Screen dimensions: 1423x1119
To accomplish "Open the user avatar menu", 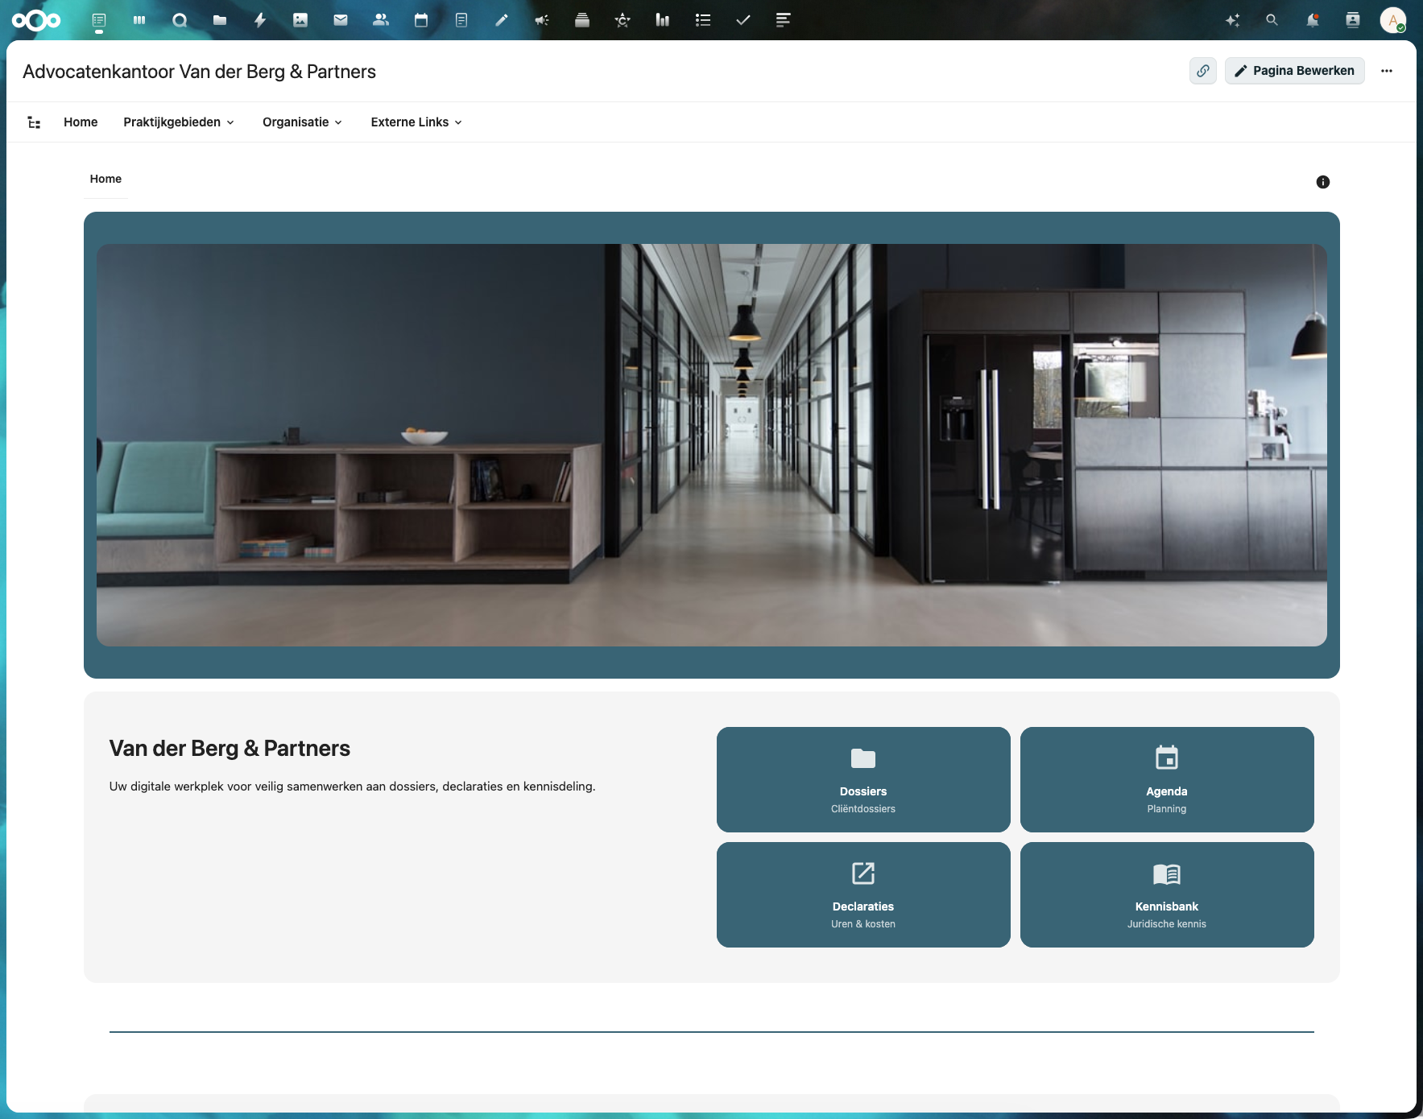I will point(1393,20).
